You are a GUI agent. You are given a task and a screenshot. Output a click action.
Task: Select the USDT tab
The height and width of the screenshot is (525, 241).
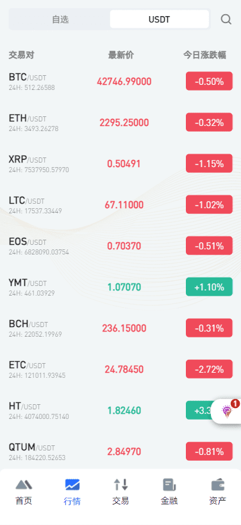160,19
